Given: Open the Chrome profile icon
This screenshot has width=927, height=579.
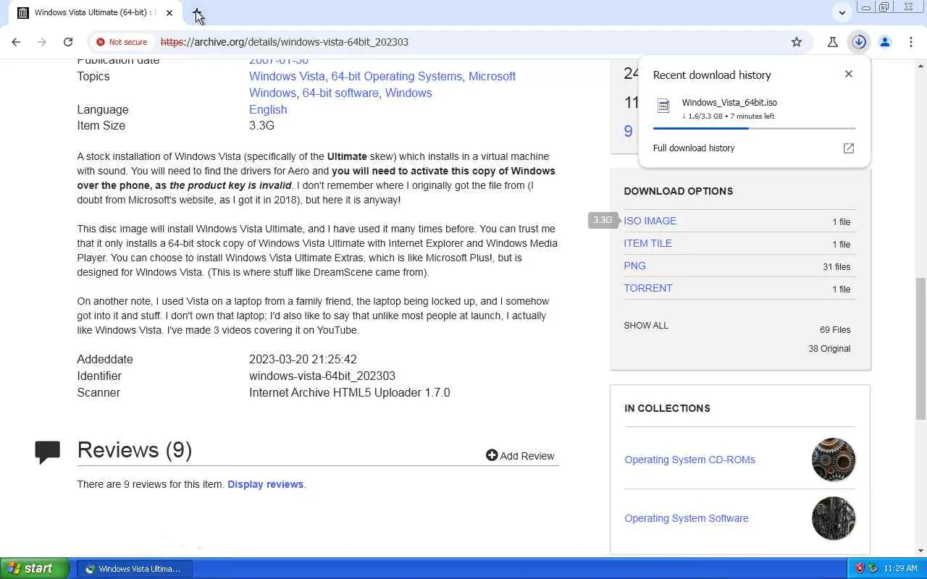Looking at the screenshot, I should click(x=885, y=42).
